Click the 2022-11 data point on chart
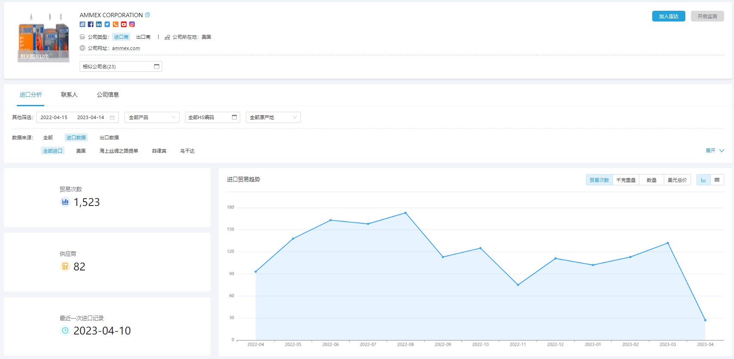 518,285
